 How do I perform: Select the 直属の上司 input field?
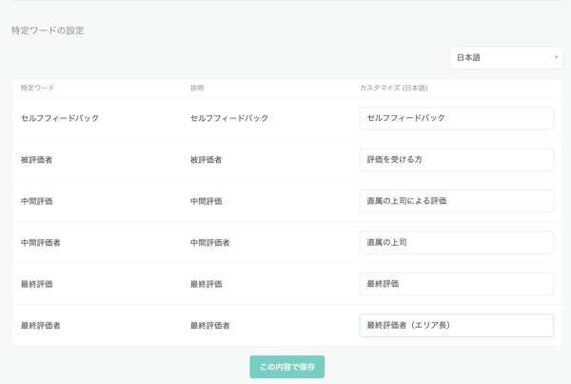pyautogui.click(x=456, y=243)
